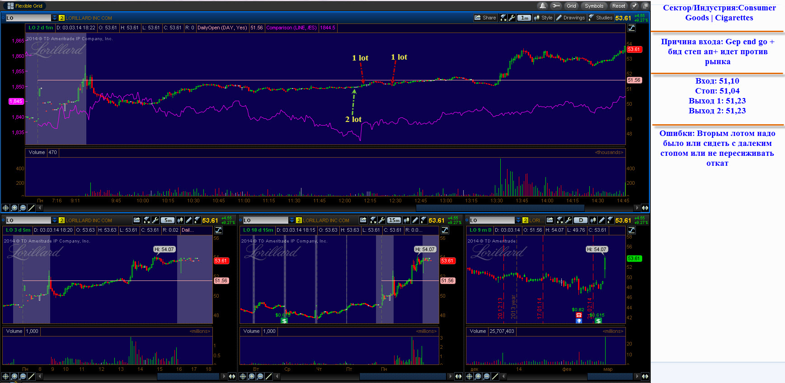
Task: Open Drawings pencil icon in 5m chart
Action: (189, 220)
